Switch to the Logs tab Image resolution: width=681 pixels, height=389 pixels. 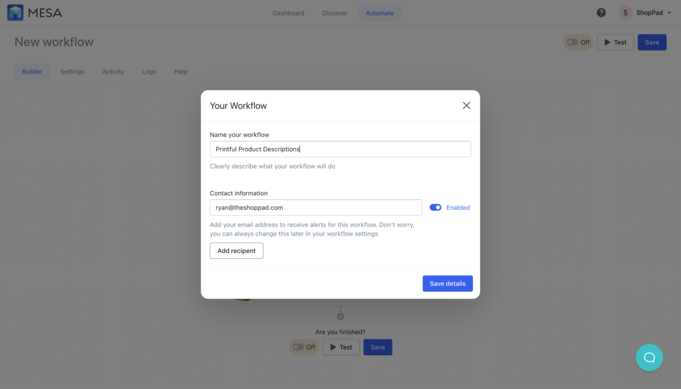click(149, 71)
